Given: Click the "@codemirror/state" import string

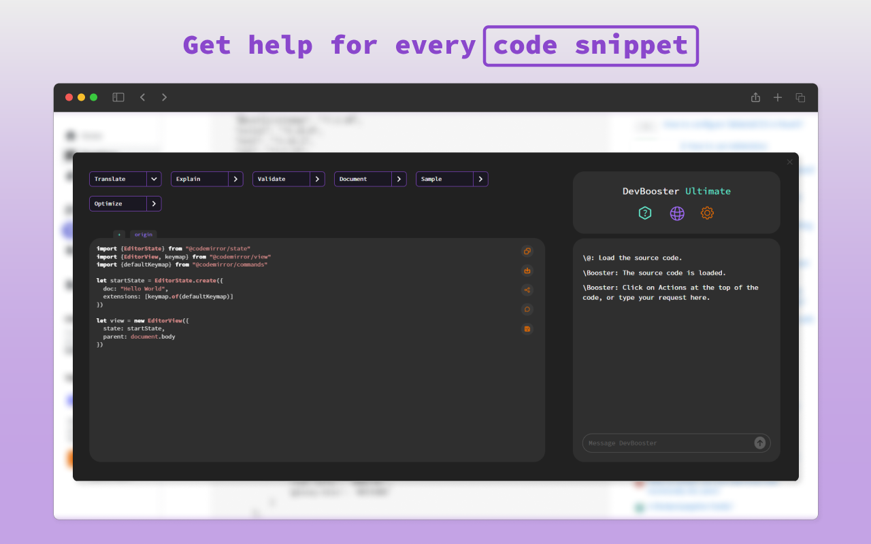Looking at the screenshot, I should pyautogui.click(x=218, y=249).
